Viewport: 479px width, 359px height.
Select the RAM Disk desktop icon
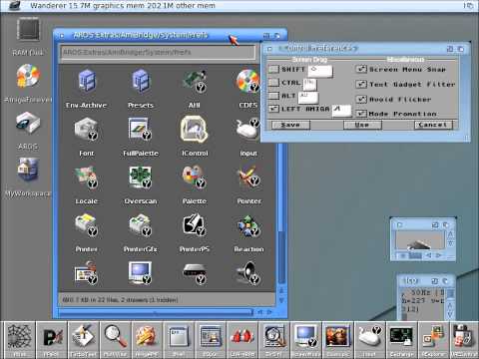pyautogui.click(x=29, y=30)
